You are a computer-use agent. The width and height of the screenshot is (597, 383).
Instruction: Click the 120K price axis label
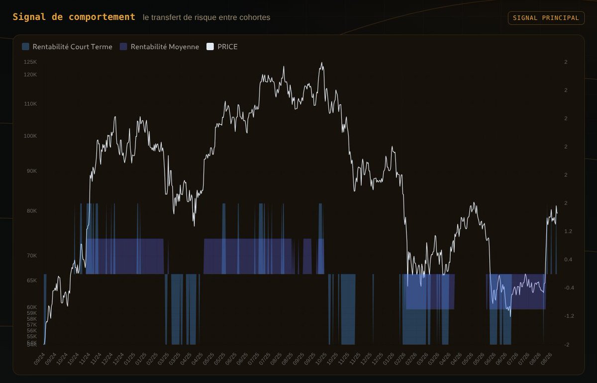30,75
